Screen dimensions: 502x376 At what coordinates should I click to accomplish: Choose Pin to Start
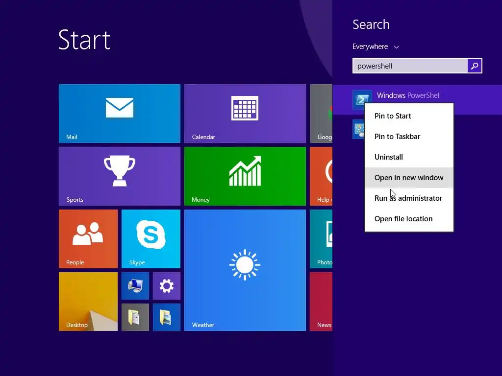[409, 116]
